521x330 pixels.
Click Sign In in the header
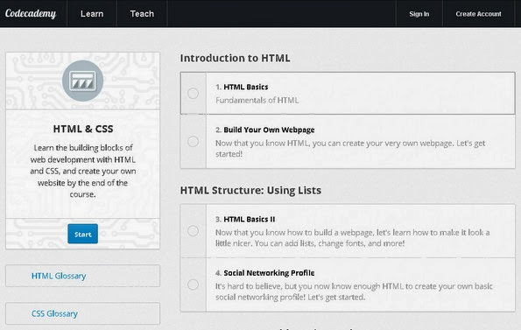[x=419, y=14]
